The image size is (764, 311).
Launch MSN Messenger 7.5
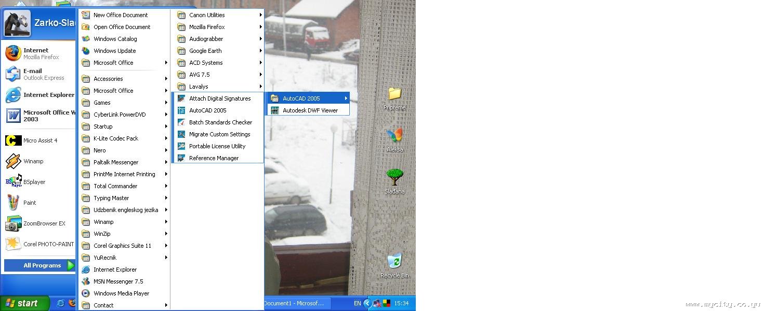point(125,281)
